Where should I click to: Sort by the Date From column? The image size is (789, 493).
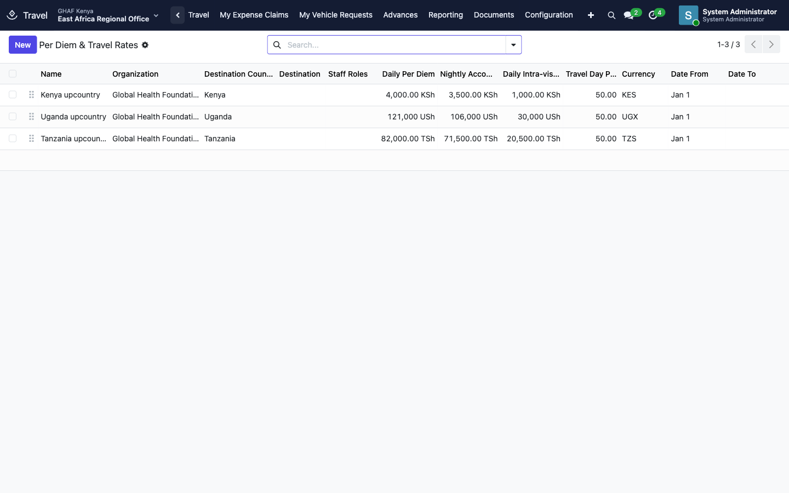tap(689, 74)
